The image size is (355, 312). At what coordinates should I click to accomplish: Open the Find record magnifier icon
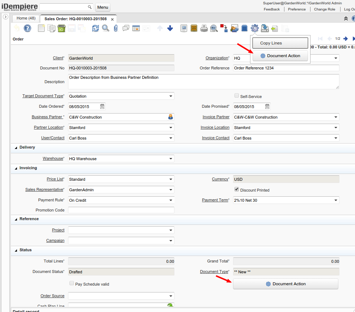tap(105, 28)
